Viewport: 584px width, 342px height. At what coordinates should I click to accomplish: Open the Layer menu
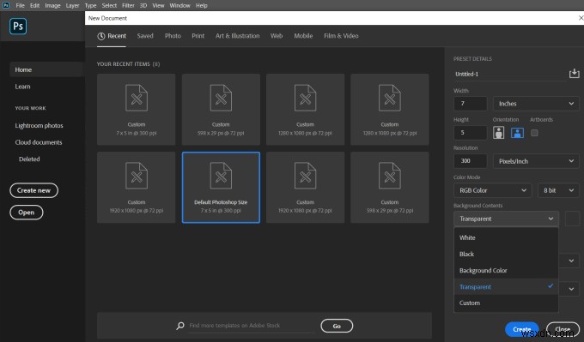(x=72, y=6)
